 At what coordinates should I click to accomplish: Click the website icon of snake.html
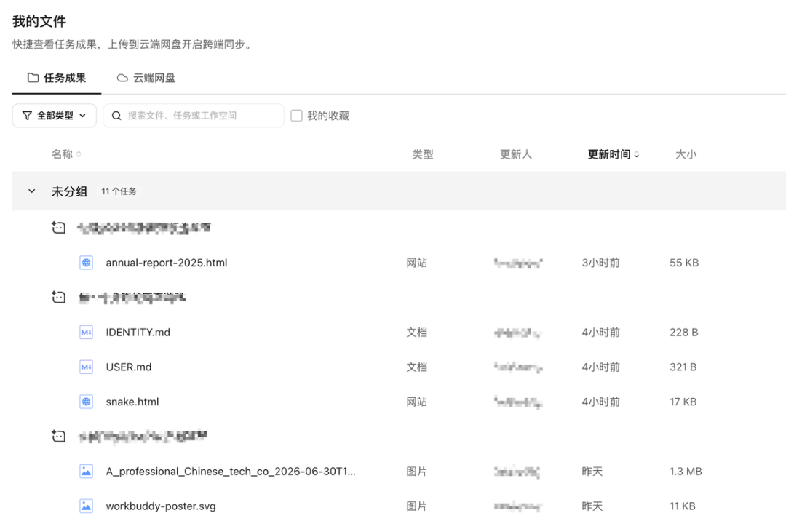(86, 402)
